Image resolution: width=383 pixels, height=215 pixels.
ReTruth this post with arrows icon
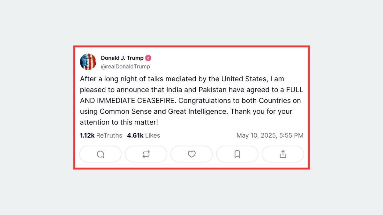click(x=146, y=154)
